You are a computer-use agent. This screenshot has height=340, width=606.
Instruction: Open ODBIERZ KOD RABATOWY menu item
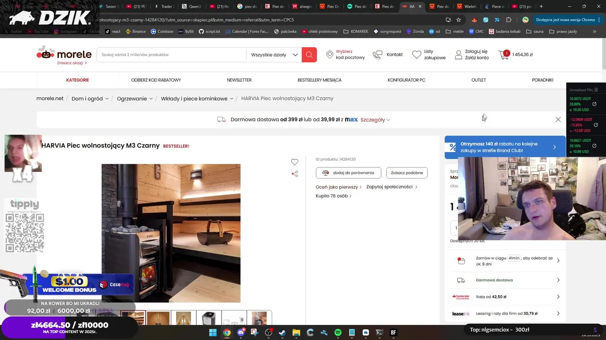pos(156,80)
